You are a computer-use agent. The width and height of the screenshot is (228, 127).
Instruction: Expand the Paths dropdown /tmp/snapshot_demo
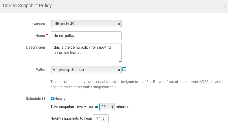click(x=86, y=70)
